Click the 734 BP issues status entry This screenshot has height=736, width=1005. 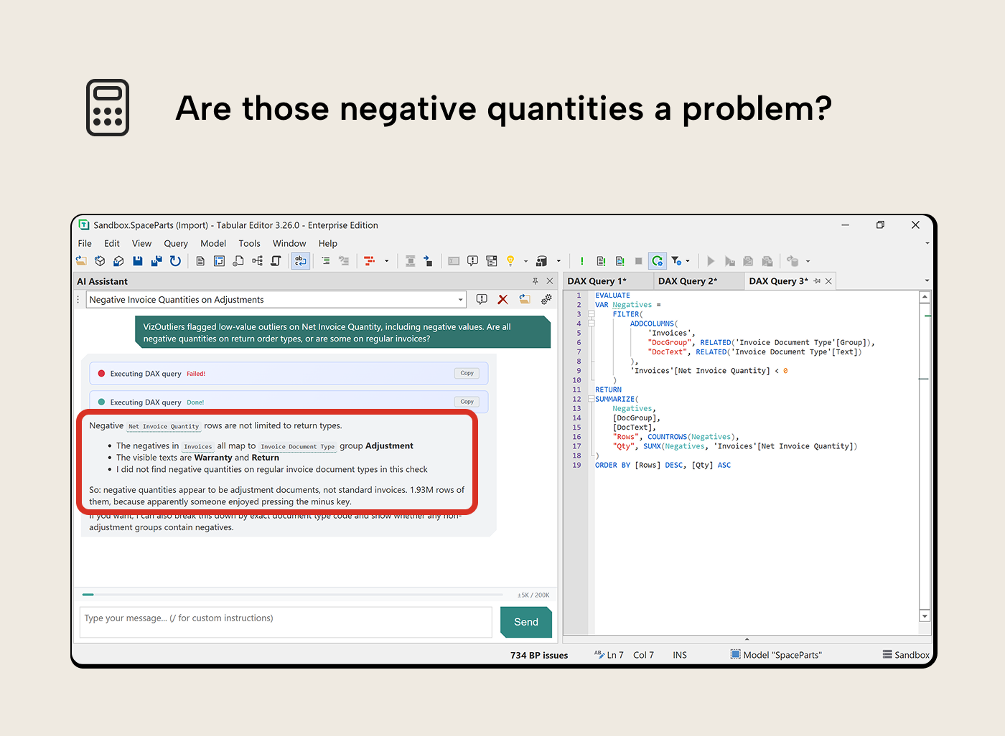539,655
